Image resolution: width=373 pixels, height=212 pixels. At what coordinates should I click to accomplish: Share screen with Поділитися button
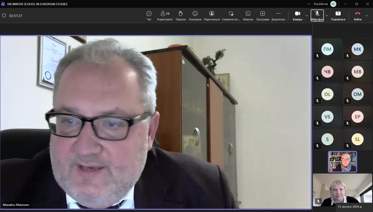coord(338,15)
